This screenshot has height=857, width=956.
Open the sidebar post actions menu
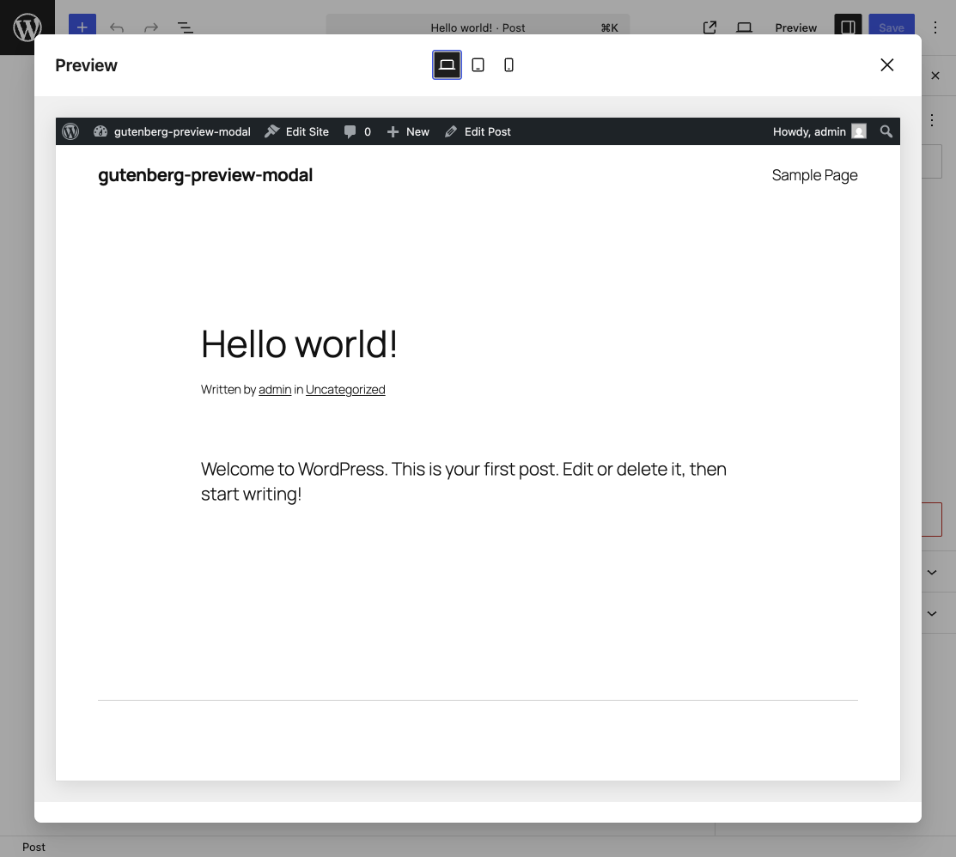tap(932, 120)
